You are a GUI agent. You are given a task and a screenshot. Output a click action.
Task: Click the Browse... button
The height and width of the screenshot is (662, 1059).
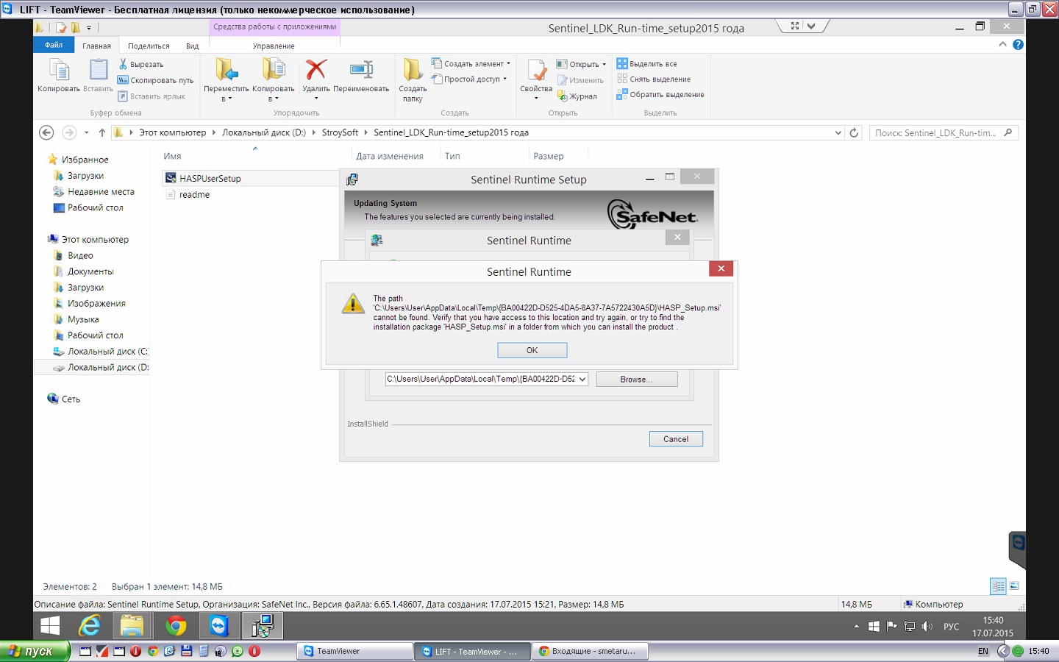point(636,380)
